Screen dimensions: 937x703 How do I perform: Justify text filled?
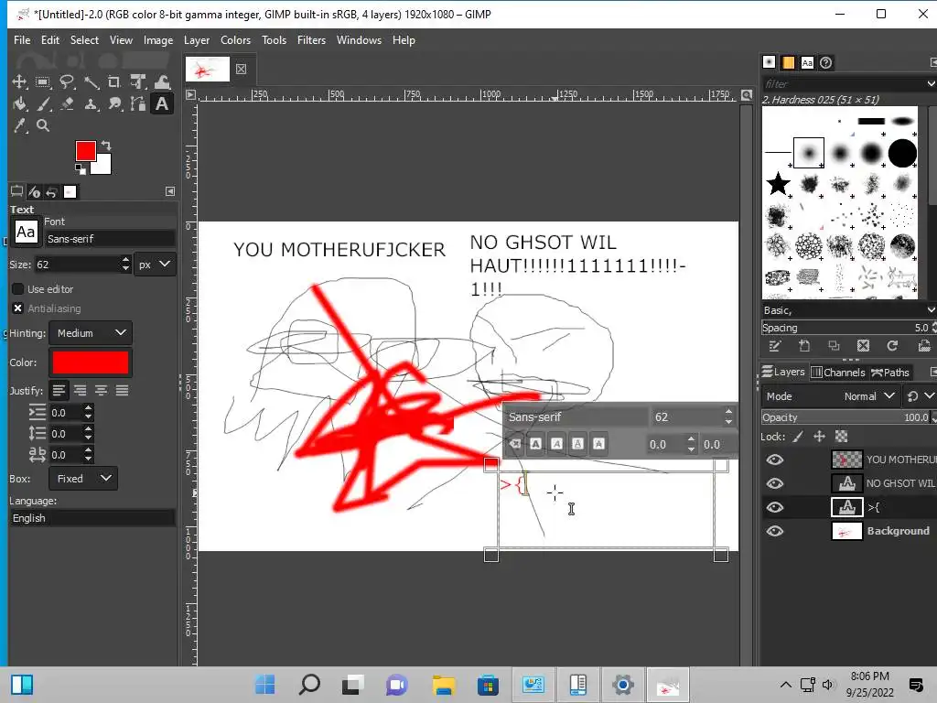122,391
